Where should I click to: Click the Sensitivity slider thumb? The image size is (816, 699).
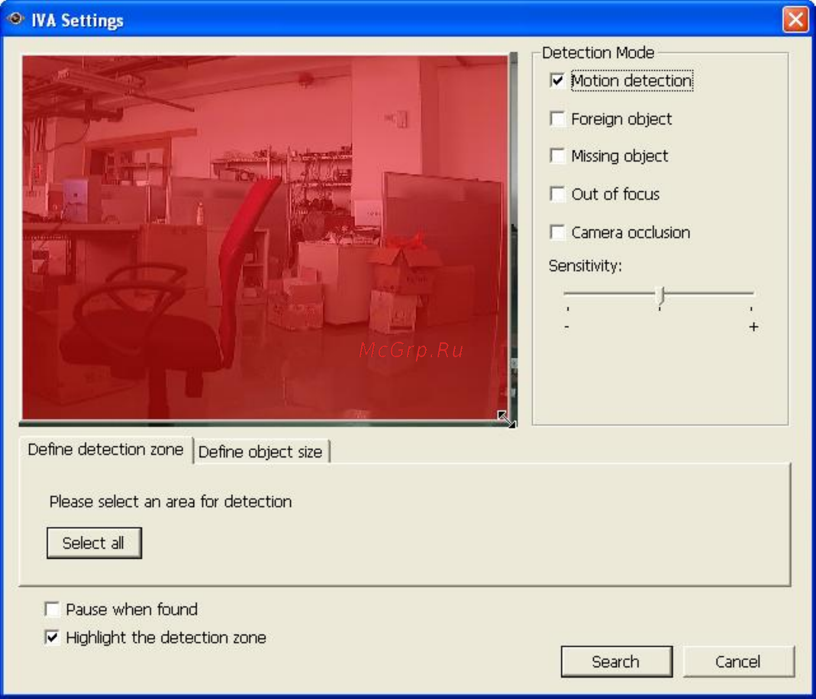(x=660, y=295)
